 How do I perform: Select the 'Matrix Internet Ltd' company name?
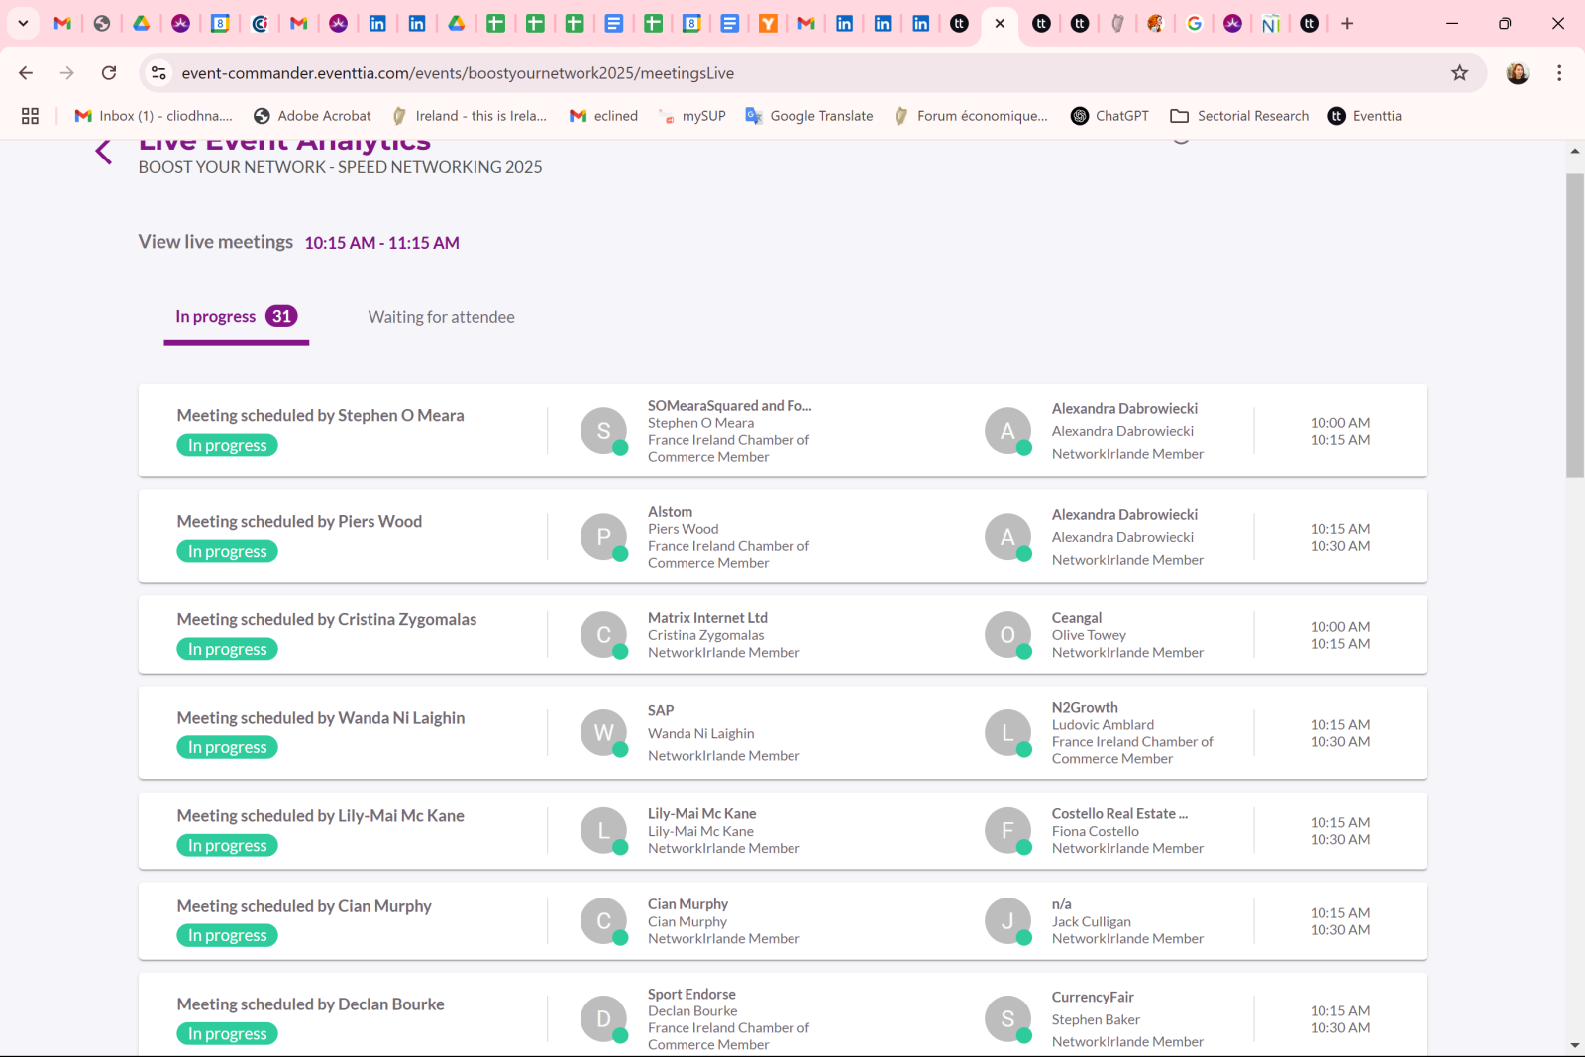(707, 618)
